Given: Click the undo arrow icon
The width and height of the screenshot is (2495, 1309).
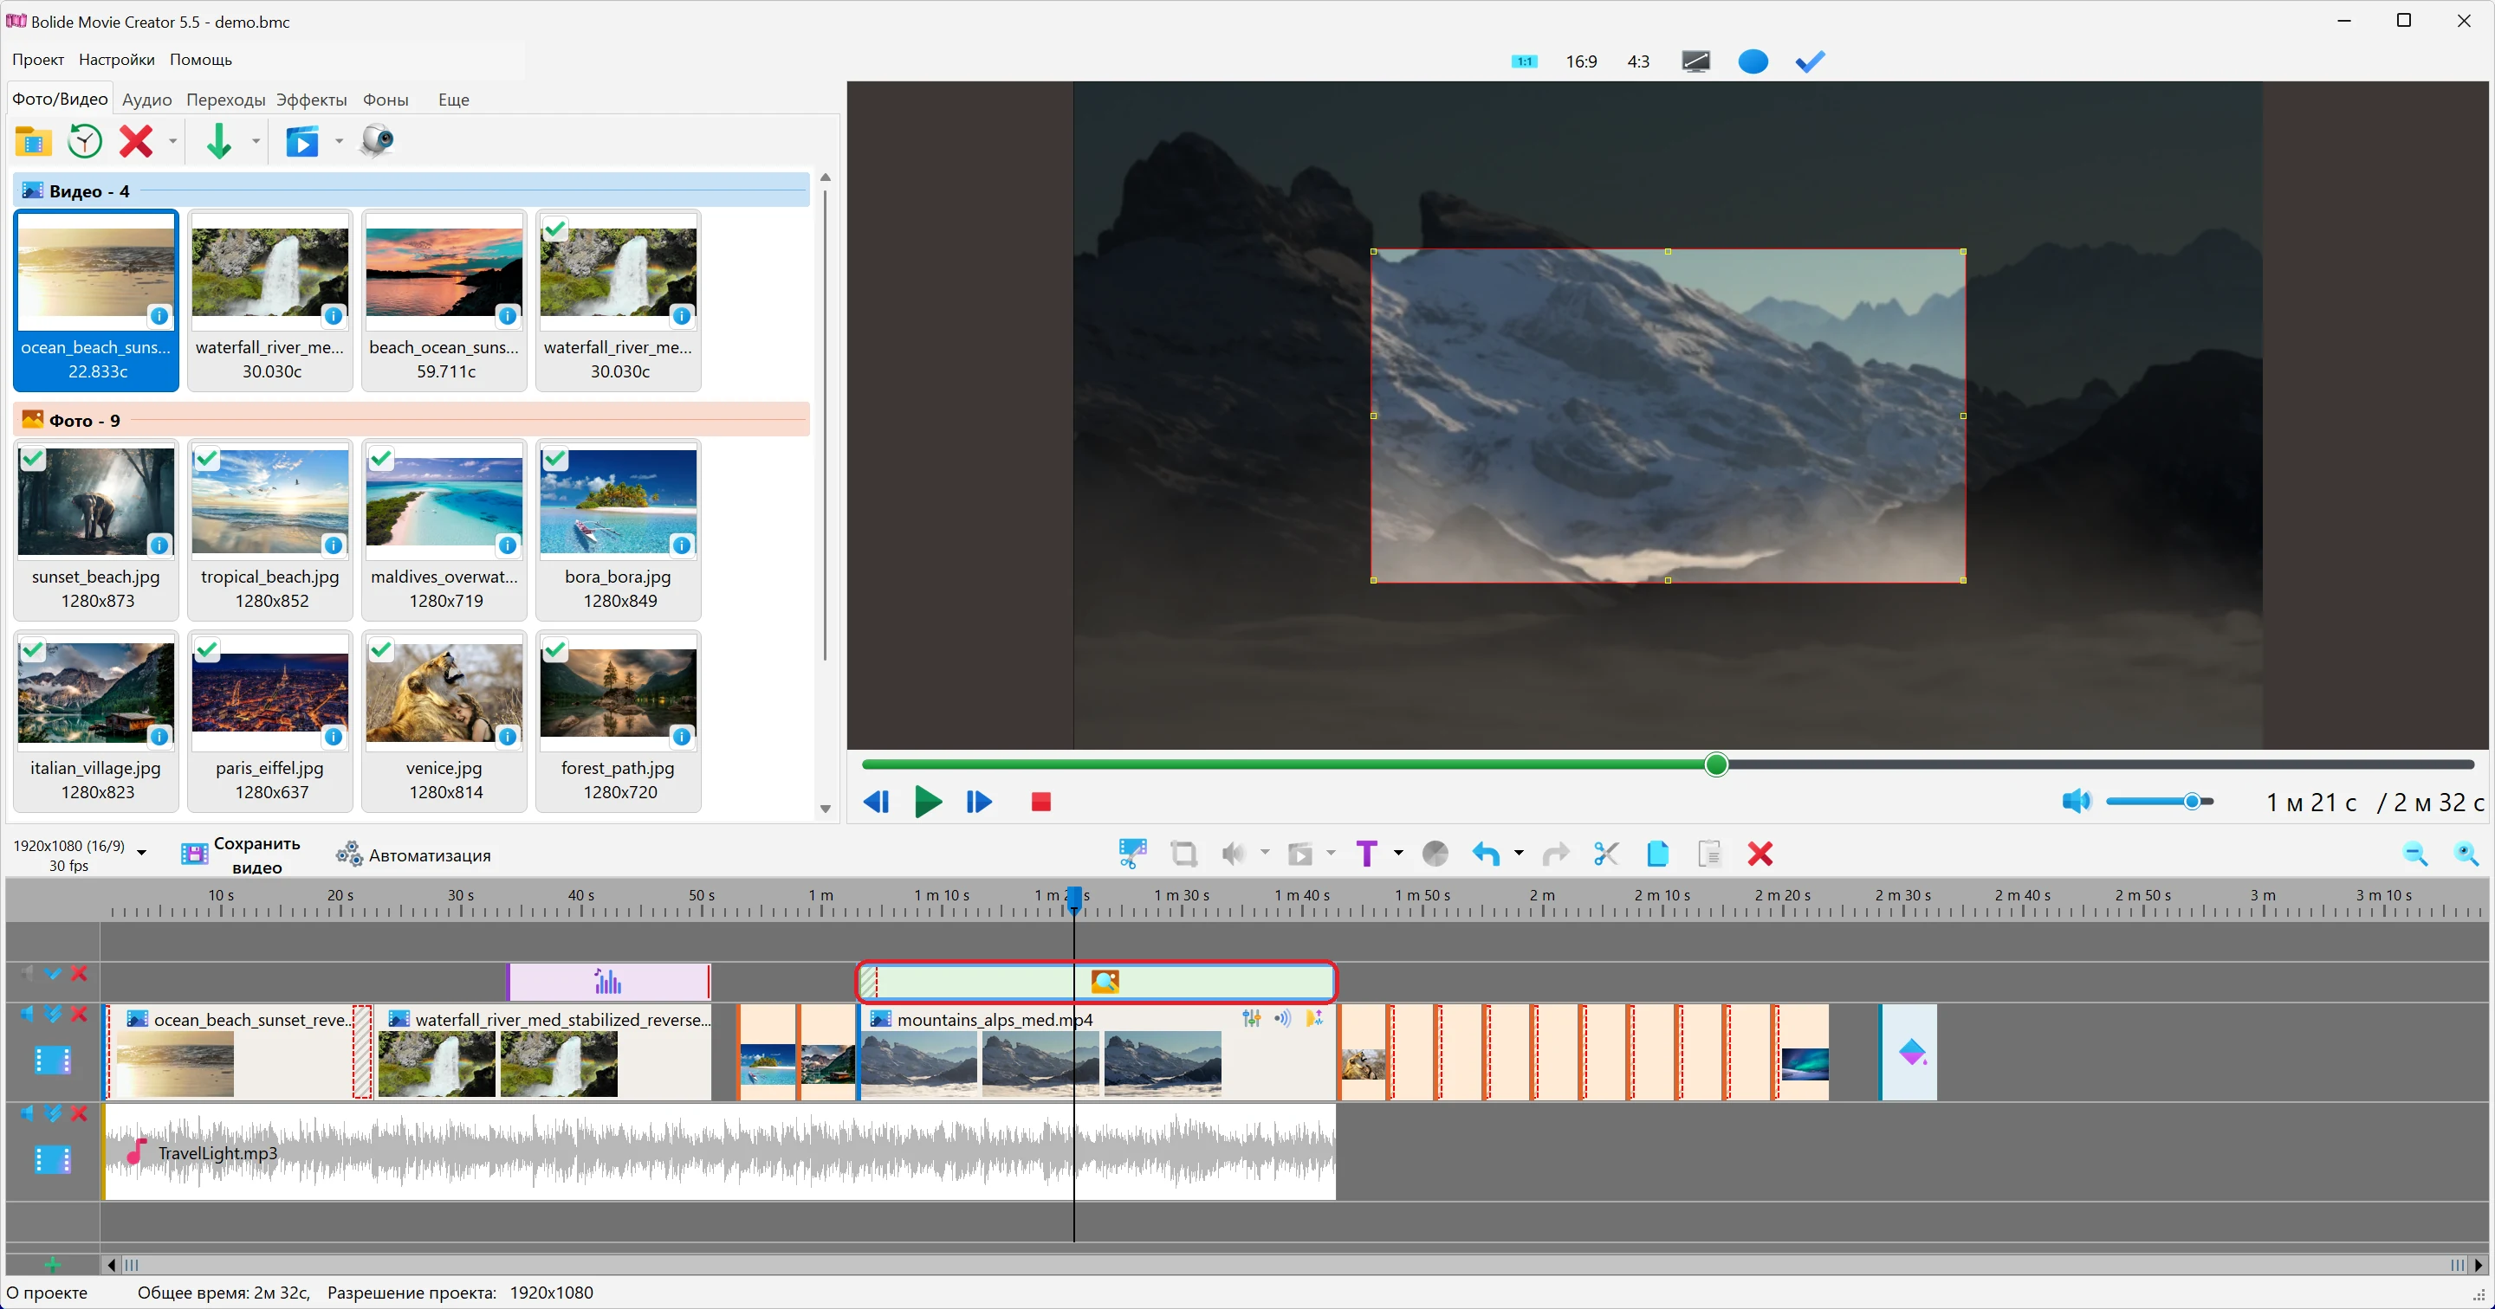Looking at the screenshot, I should coord(1486,854).
